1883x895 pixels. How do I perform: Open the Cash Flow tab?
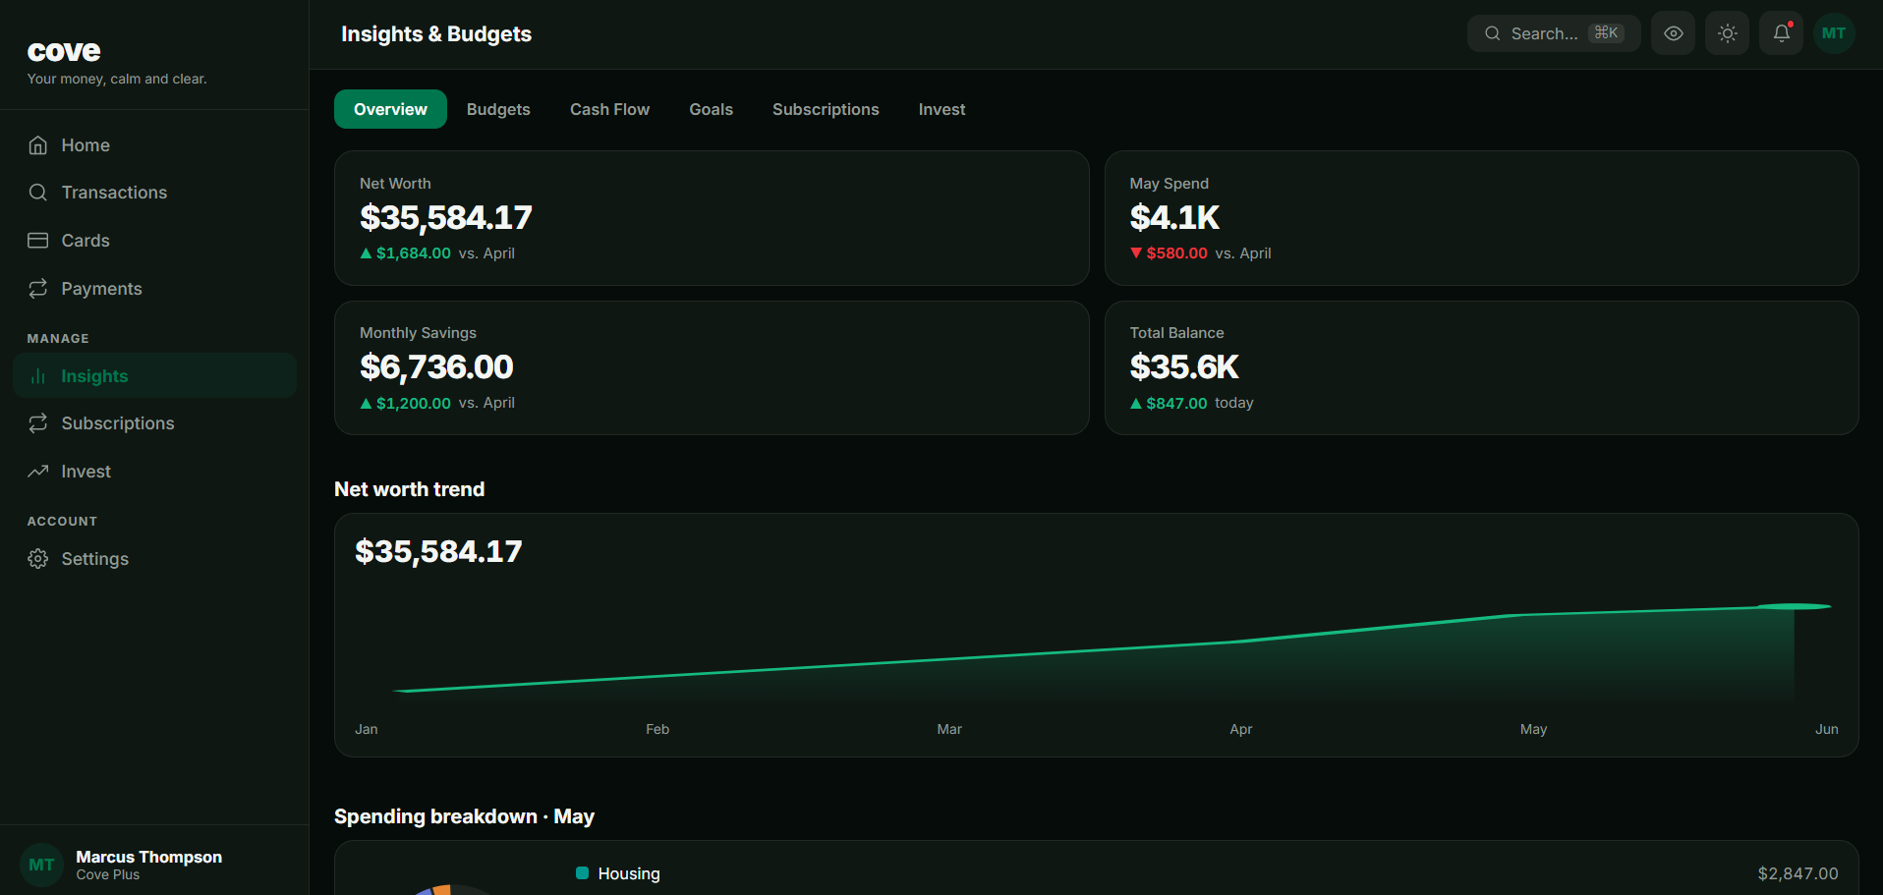609,109
